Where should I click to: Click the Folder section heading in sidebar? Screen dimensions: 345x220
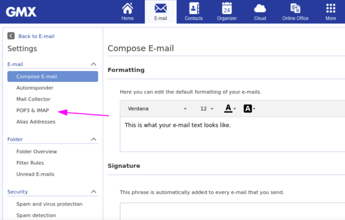tap(15, 139)
